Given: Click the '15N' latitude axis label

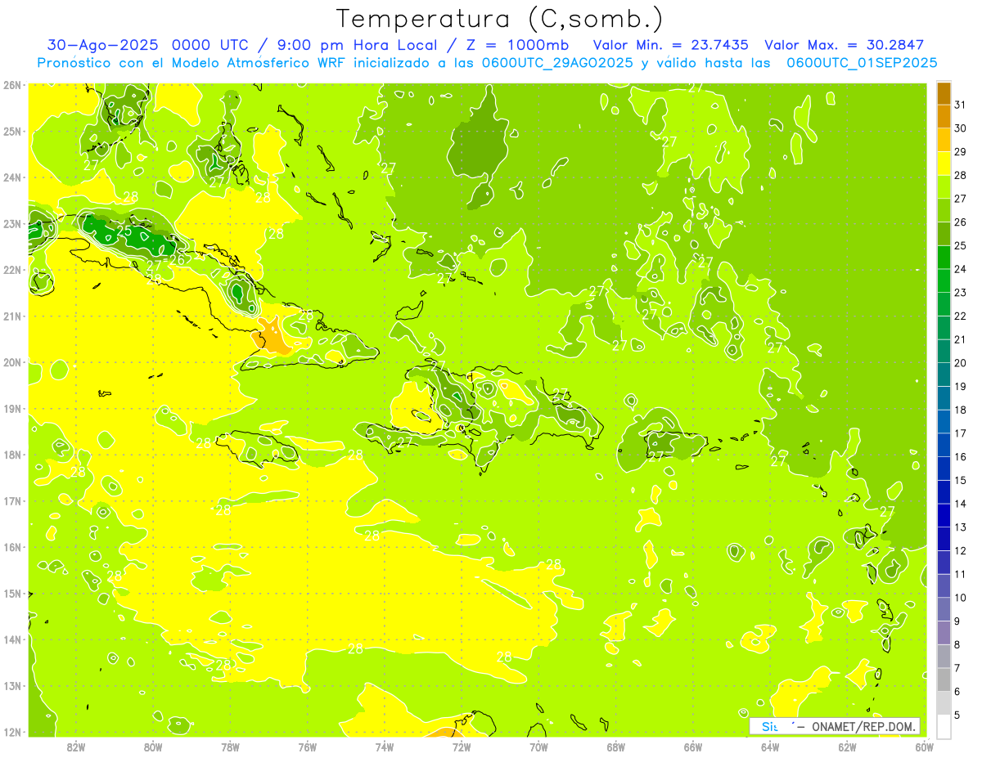Looking at the screenshot, I should click(x=12, y=593).
